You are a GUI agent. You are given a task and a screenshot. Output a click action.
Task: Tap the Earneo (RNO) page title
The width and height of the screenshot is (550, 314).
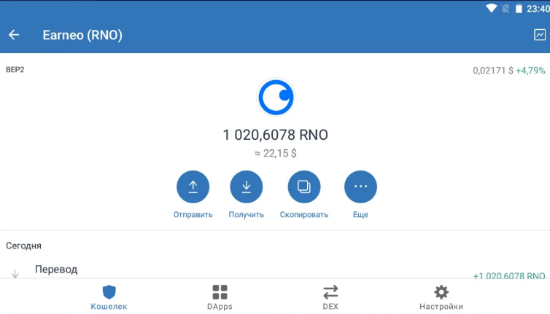(82, 35)
